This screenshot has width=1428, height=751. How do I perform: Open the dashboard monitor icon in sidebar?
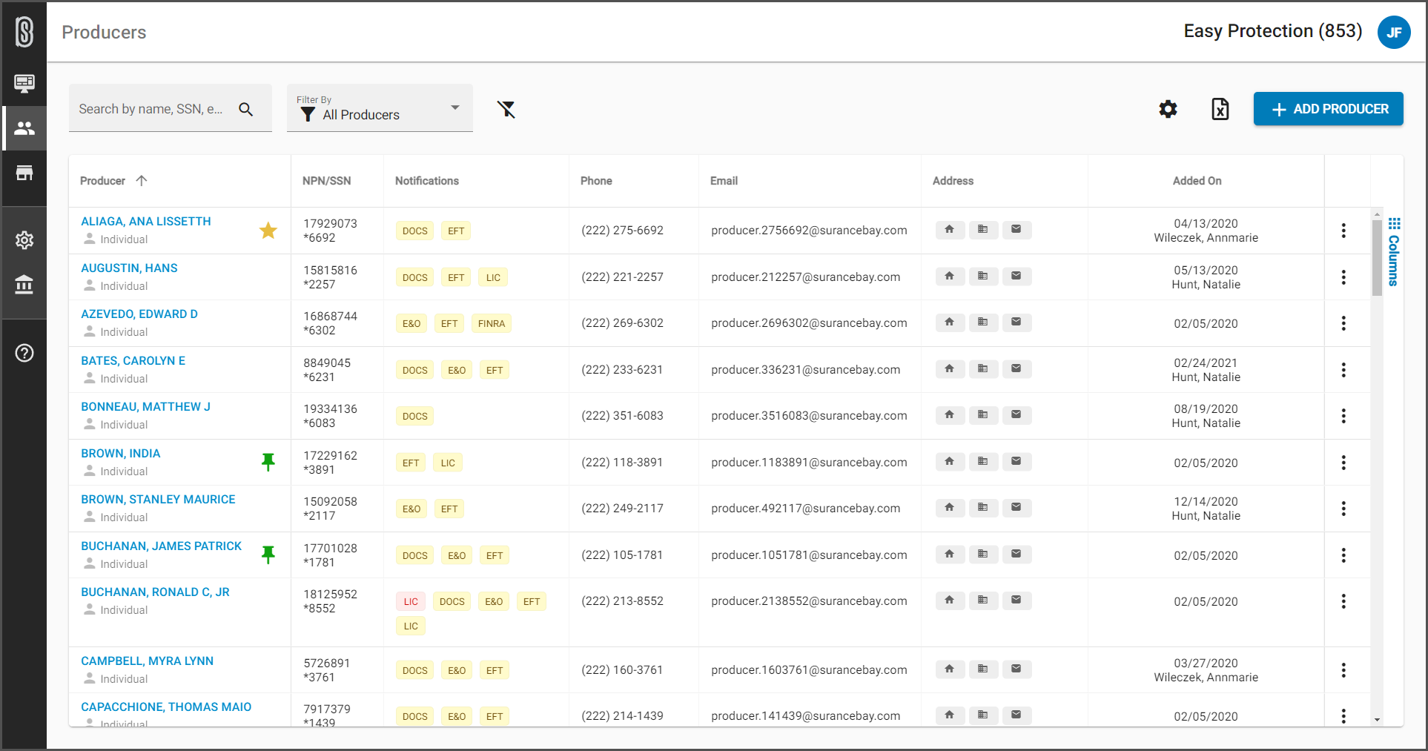pos(24,83)
